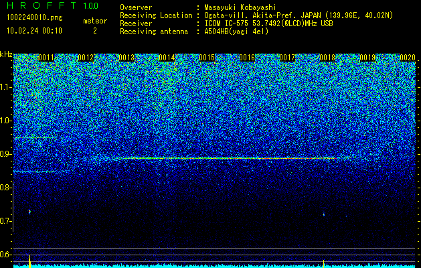Click the kHz axis unit label
The image size is (421, 268).
[6, 54]
